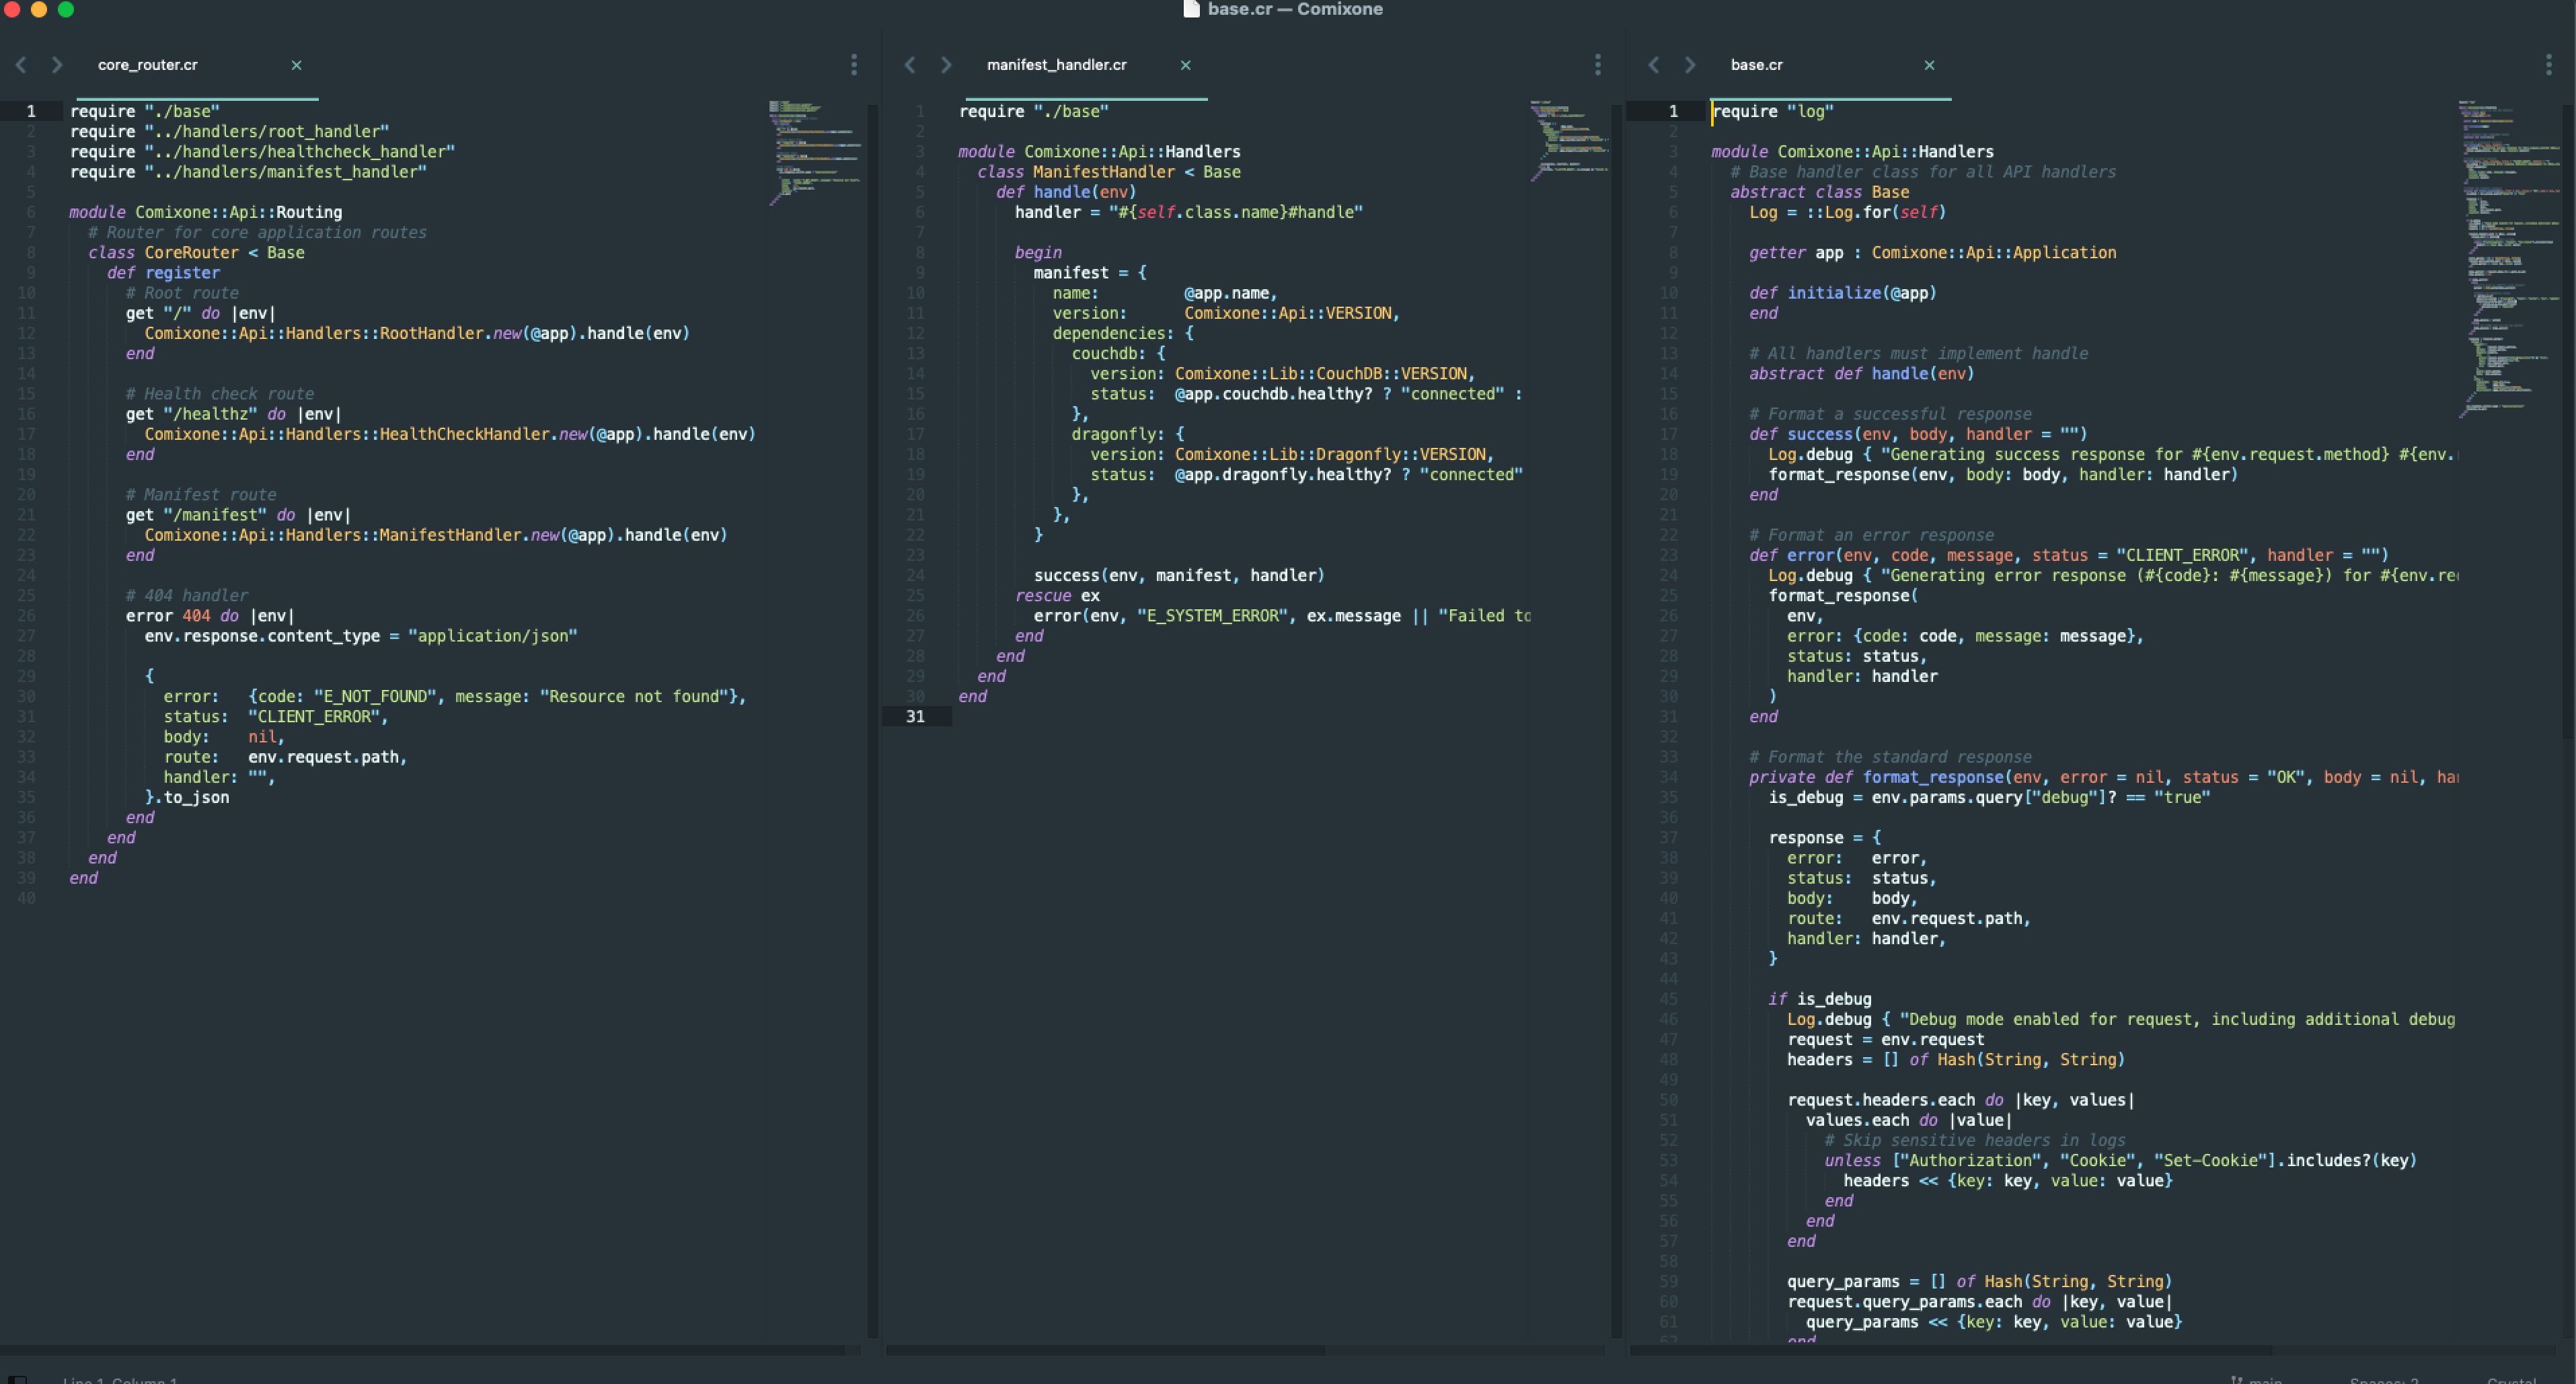Click 'module Comixone::Api::Routing' line
The image size is (2576, 1384).
point(205,212)
